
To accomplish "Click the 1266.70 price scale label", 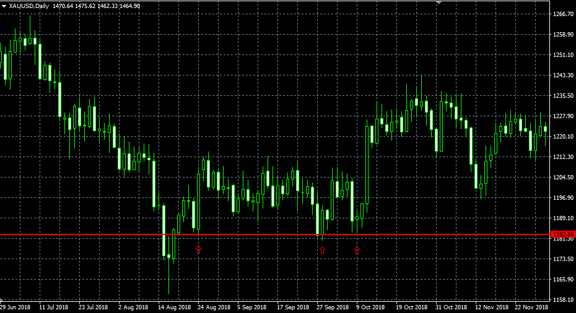I will point(563,14).
